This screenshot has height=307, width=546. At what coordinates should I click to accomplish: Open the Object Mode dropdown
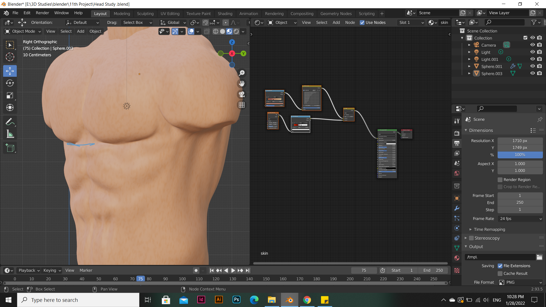pyautogui.click(x=23, y=31)
